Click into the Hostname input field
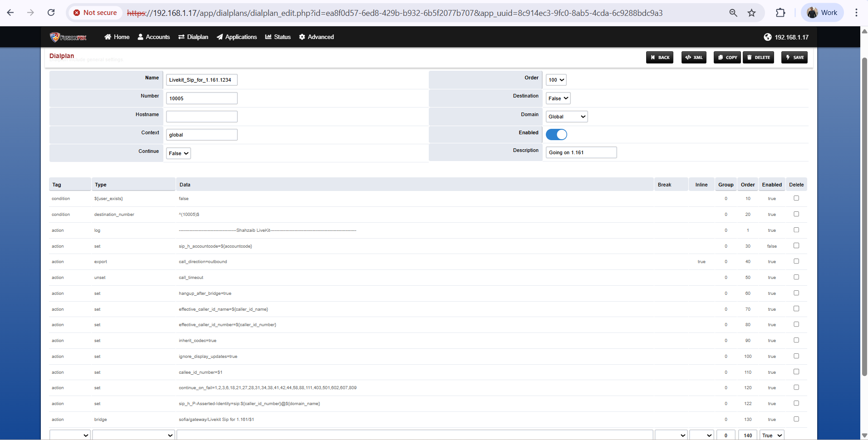 (x=201, y=117)
